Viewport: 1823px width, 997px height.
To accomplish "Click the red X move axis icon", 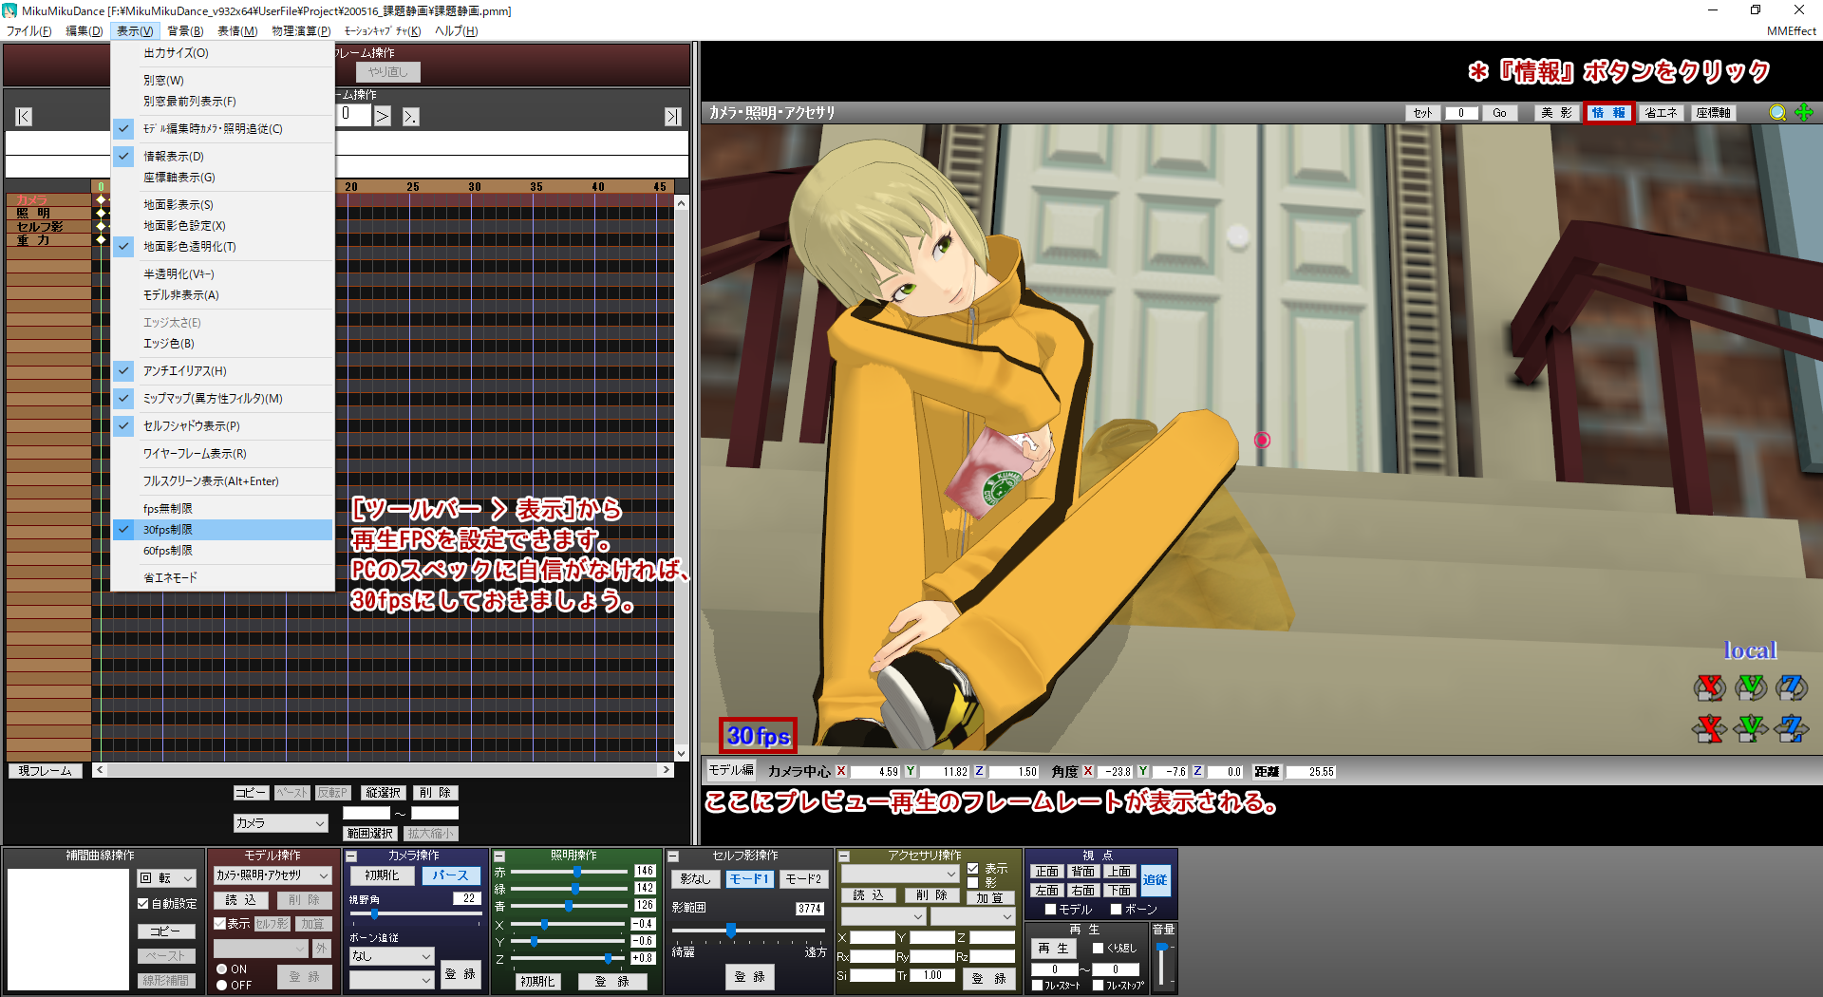I will click(1709, 728).
